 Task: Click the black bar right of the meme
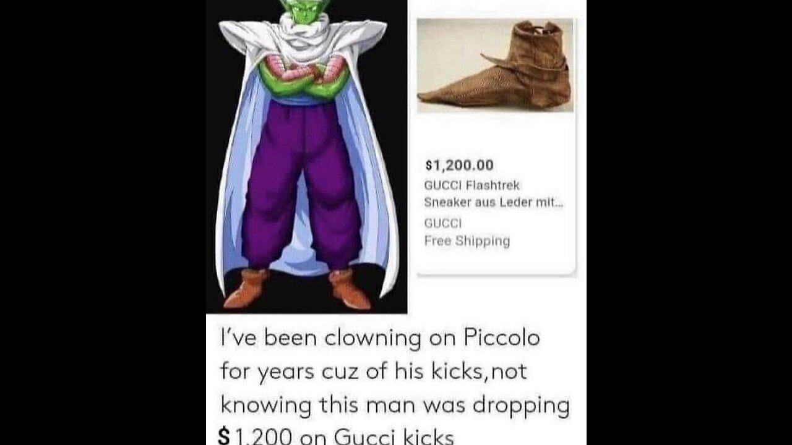click(x=689, y=222)
